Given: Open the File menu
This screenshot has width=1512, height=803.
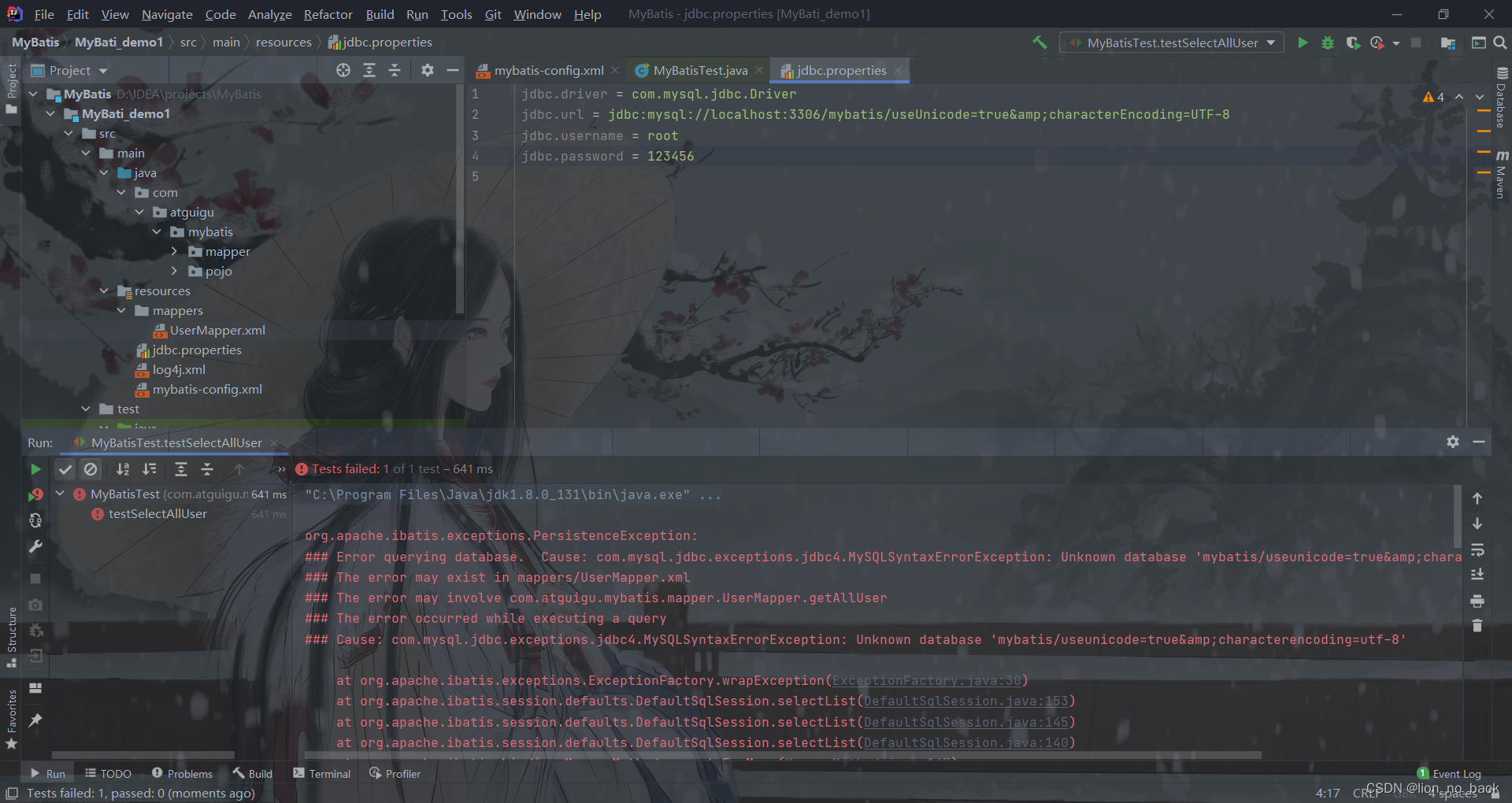Looking at the screenshot, I should tap(45, 14).
